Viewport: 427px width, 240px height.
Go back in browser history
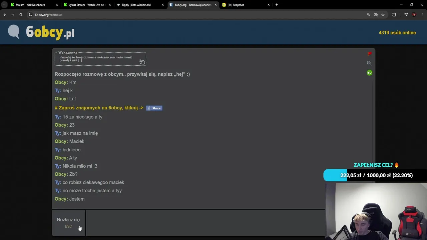(x=5, y=15)
